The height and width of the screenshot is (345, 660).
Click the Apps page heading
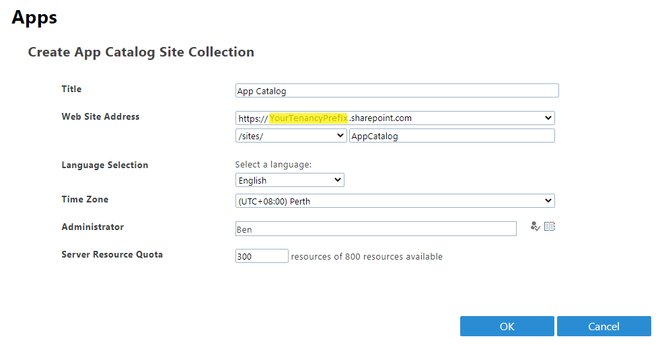tap(34, 17)
